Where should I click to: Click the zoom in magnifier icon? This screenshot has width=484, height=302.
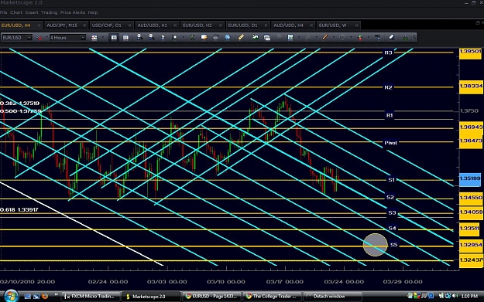point(139,37)
